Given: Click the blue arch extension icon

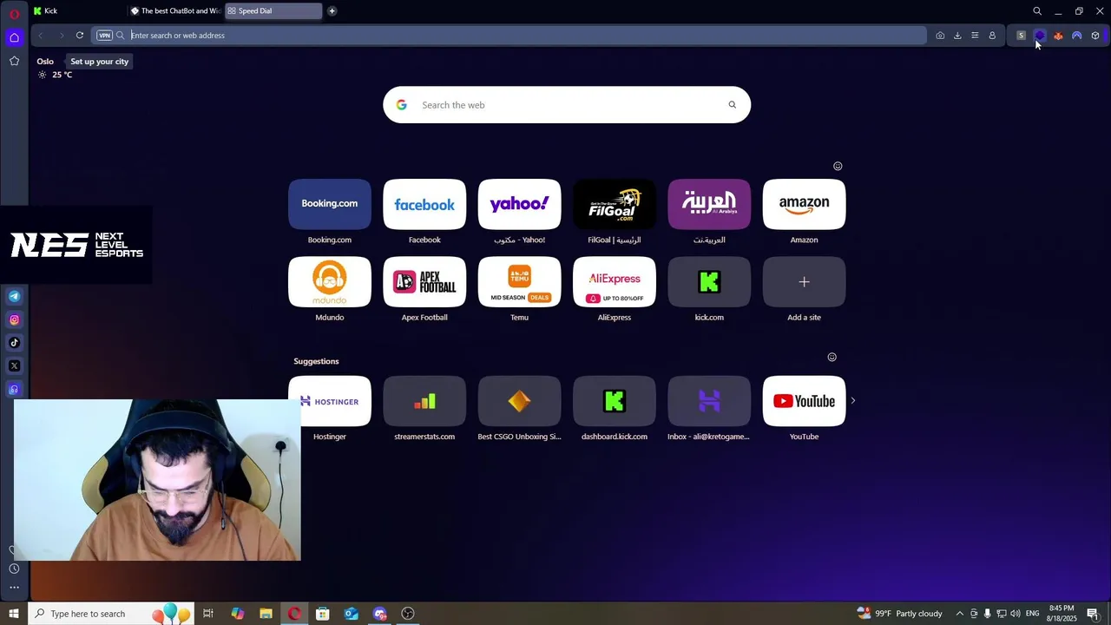Looking at the screenshot, I should (1076, 36).
